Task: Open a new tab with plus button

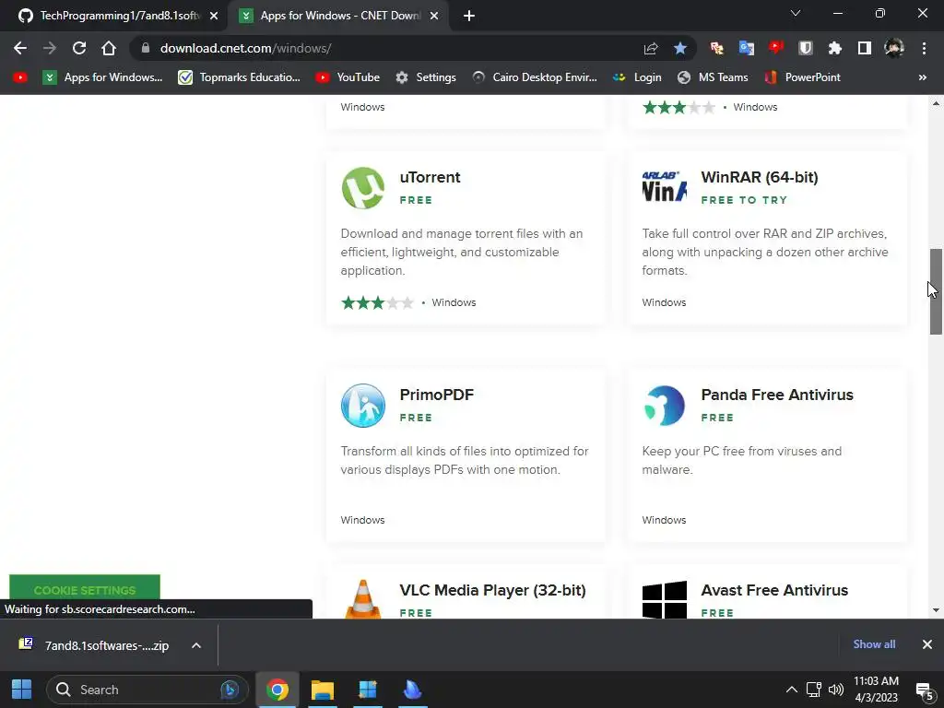Action: coord(469,16)
